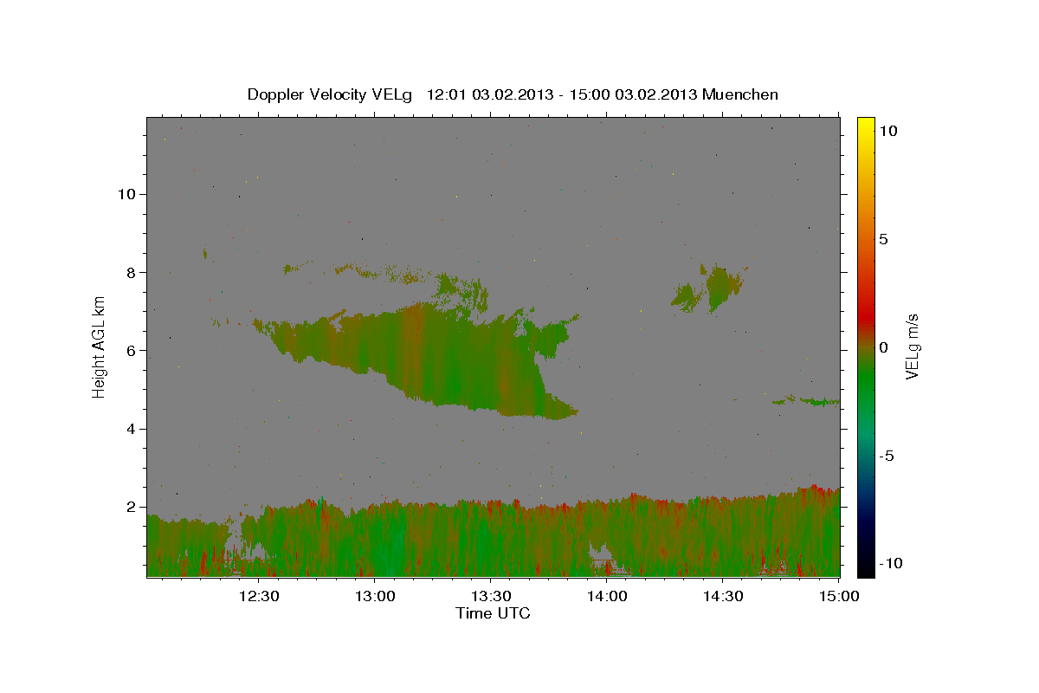Screen dimensions: 1039x693
Task: Click the 12:30 time tick label
Action: (x=259, y=596)
